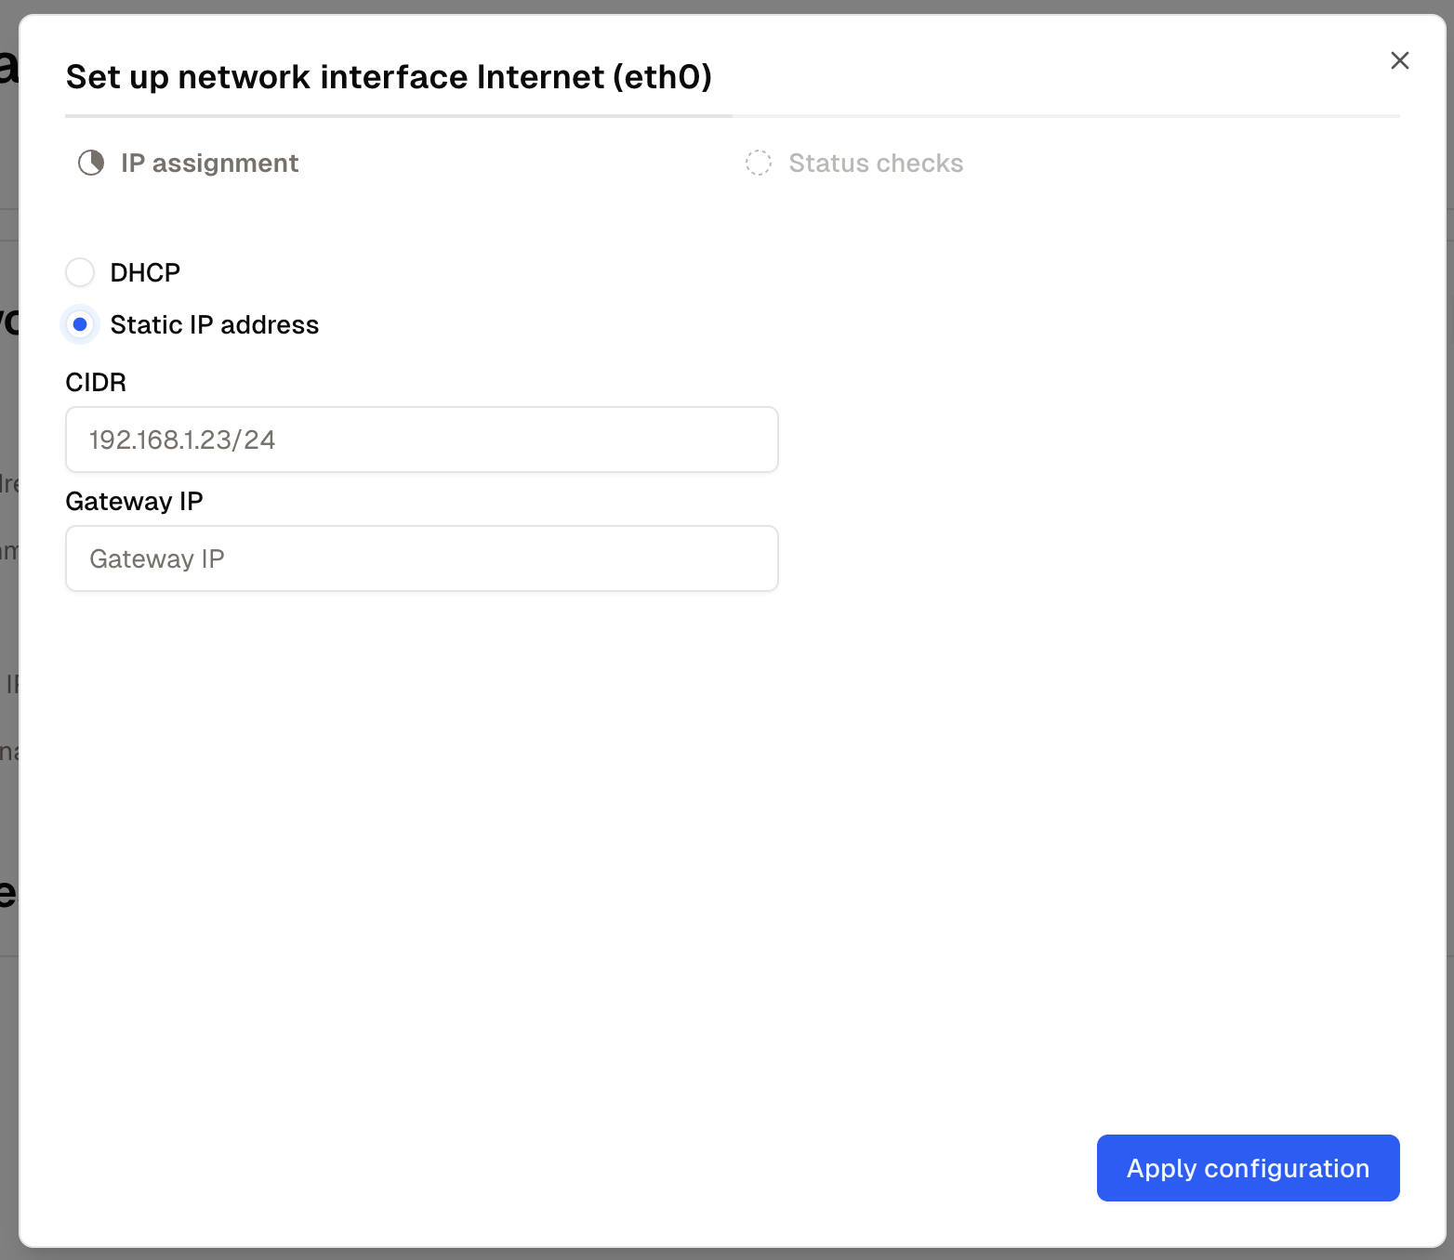Select the DHCP radio button

80,272
